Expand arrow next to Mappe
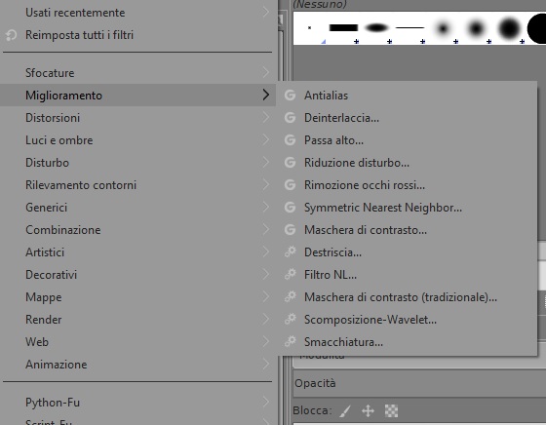The width and height of the screenshot is (546, 425). click(x=265, y=297)
